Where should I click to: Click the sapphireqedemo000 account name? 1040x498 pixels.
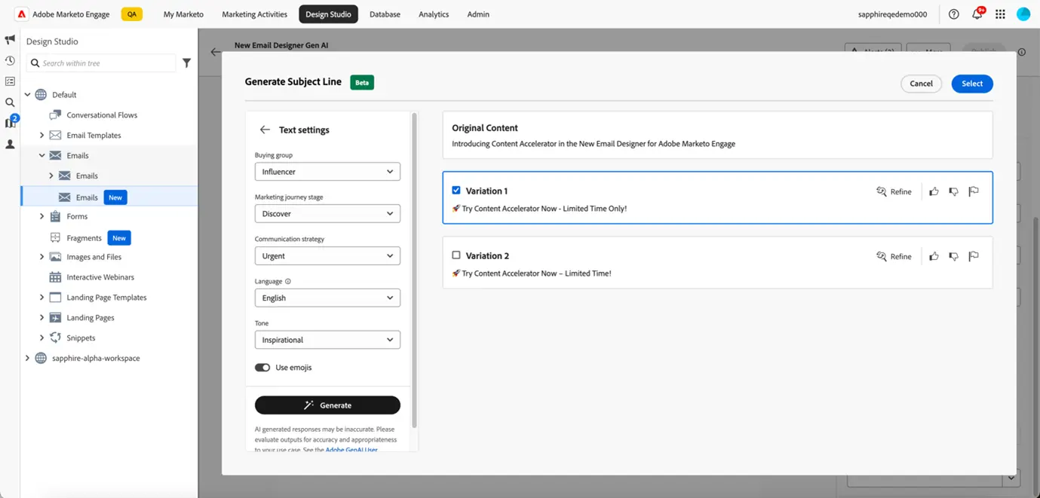pyautogui.click(x=892, y=14)
